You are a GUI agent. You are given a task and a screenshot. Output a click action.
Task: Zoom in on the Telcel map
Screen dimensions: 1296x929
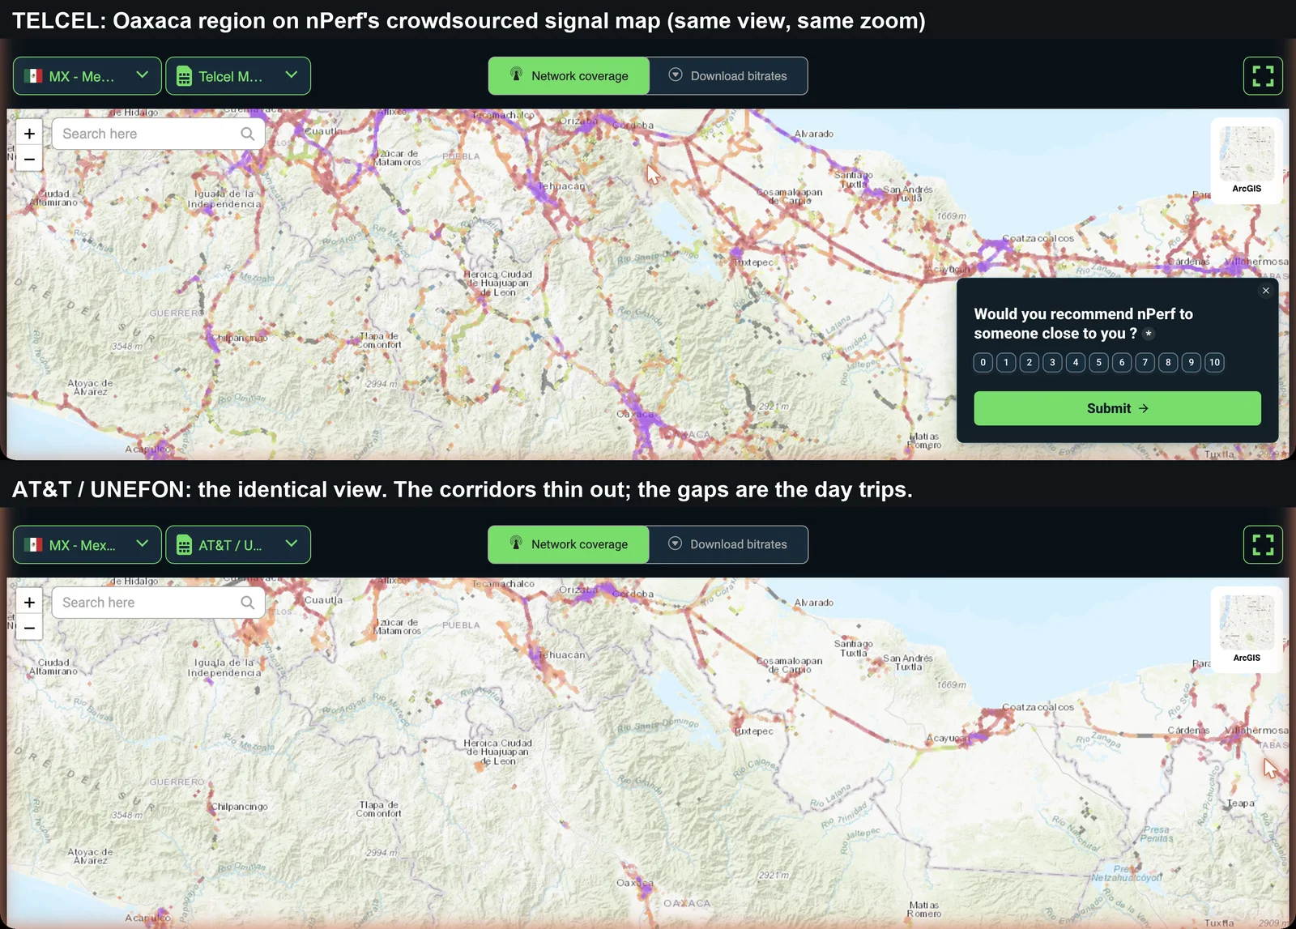29,134
